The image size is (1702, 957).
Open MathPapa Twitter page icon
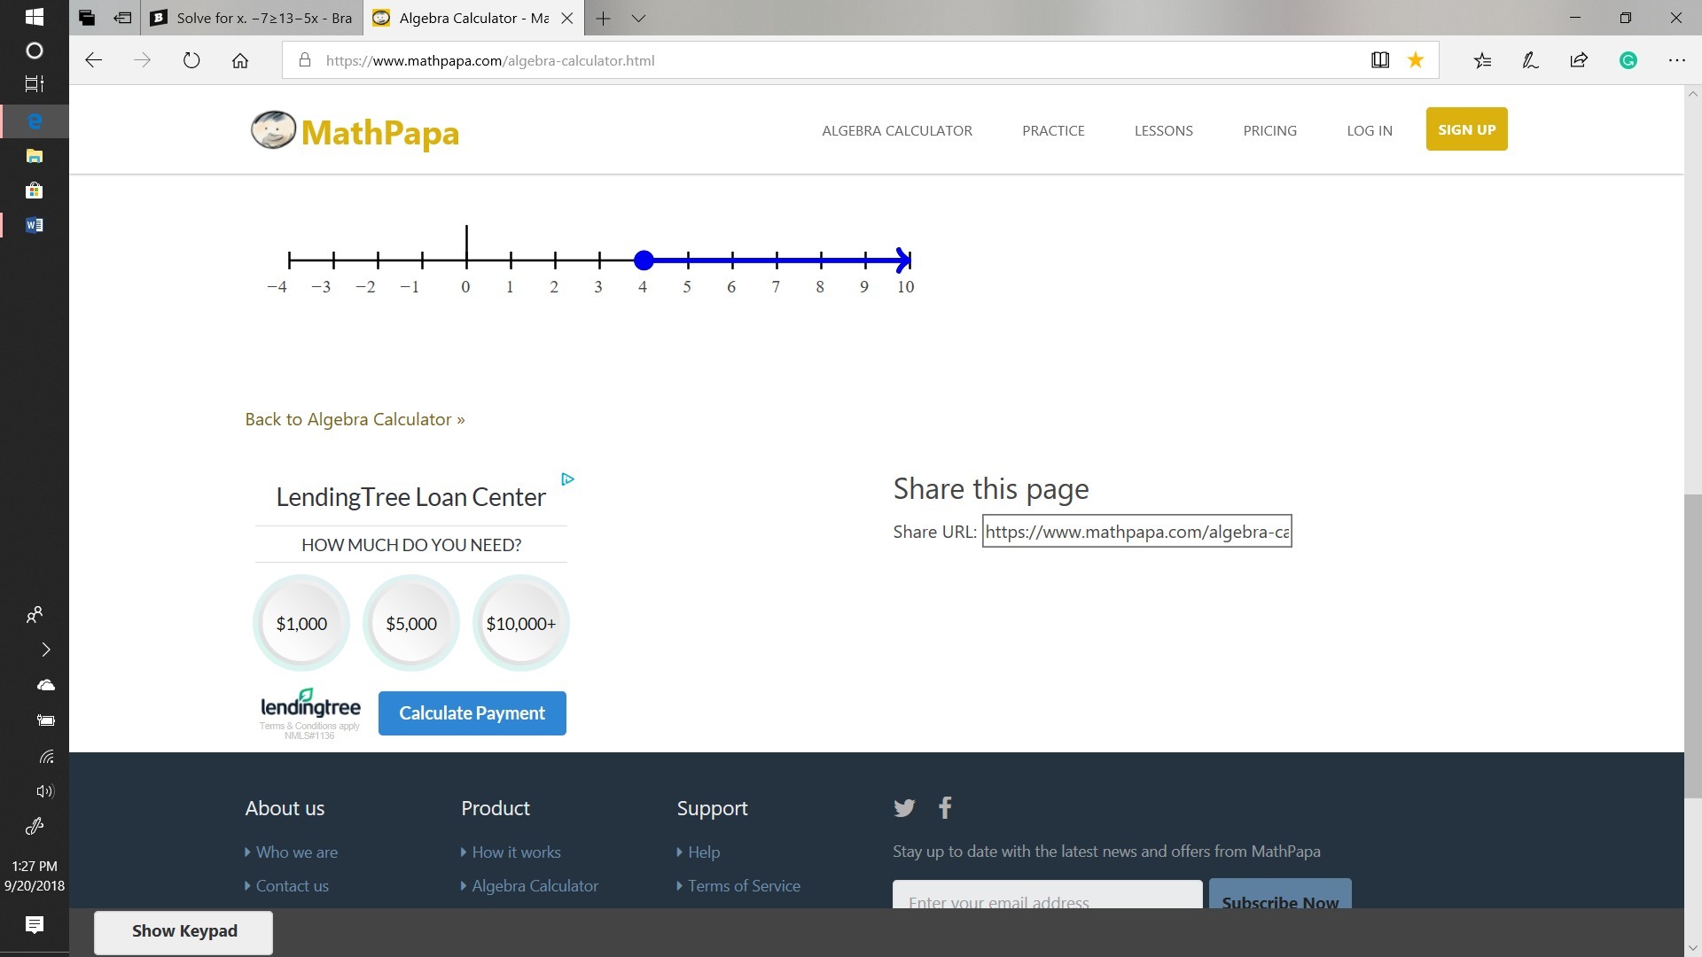click(904, 807)
